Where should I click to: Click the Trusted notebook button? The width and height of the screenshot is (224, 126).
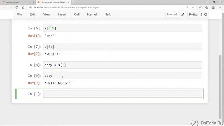[x=172, y=14]
